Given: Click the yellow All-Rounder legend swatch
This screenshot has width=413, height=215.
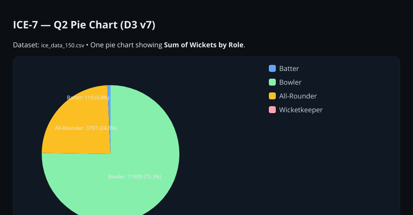Looking at the screenshot, I should point(272,96).
